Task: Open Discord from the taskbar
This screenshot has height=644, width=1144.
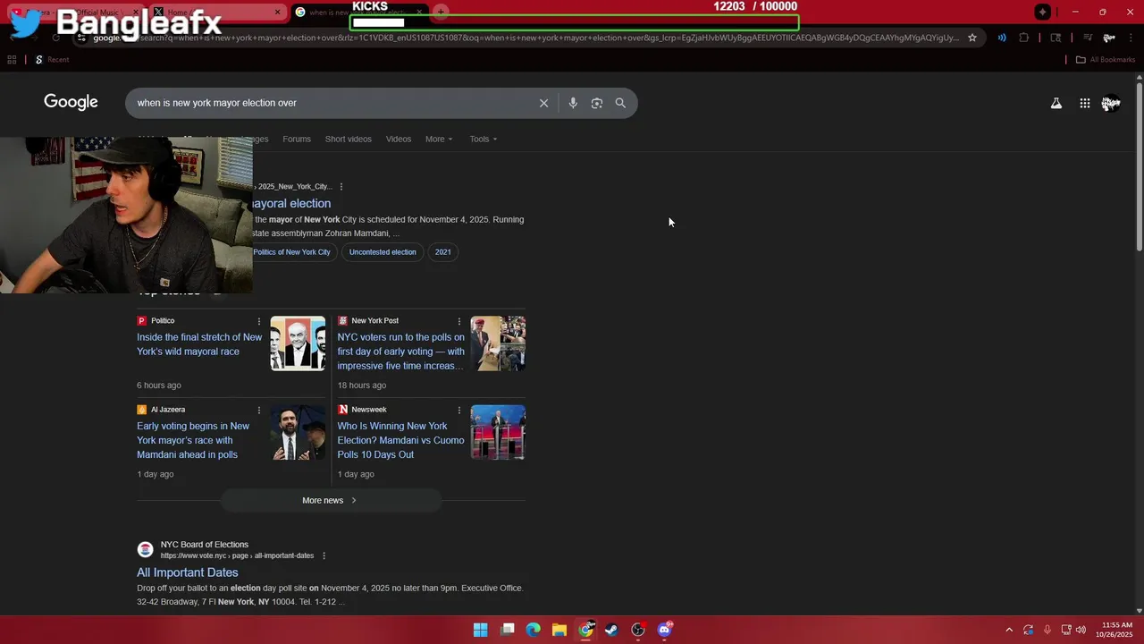Action: tap(664, 630)
